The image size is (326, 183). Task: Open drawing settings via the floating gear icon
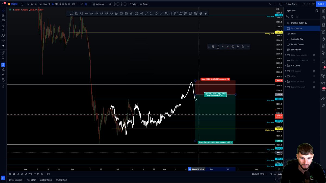[x=233, y=47]
